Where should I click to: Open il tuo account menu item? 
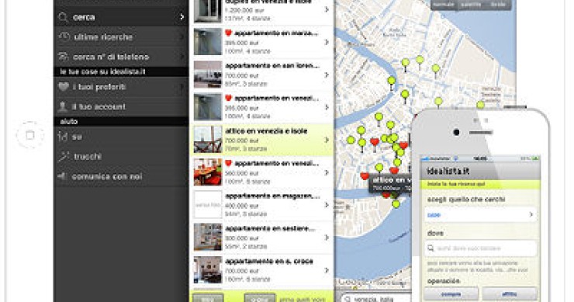[121, 106]
